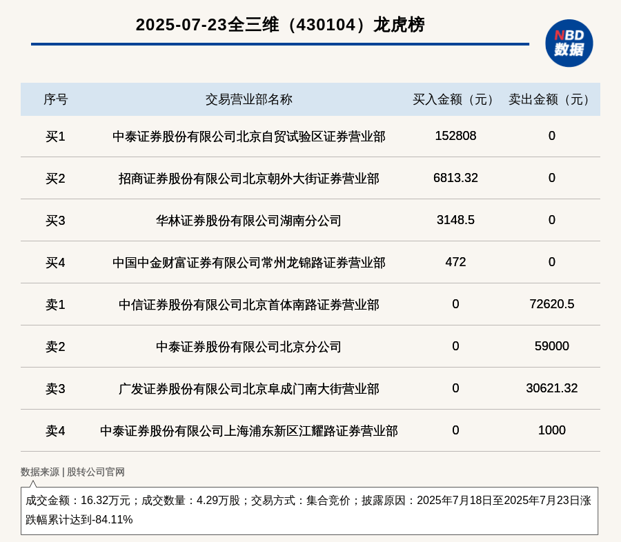Click the title 2025-07-23全三维（430104）龙虎榜
Viewport: 621px width, 542px height.
pyautogui.click(x=280, y=25)
